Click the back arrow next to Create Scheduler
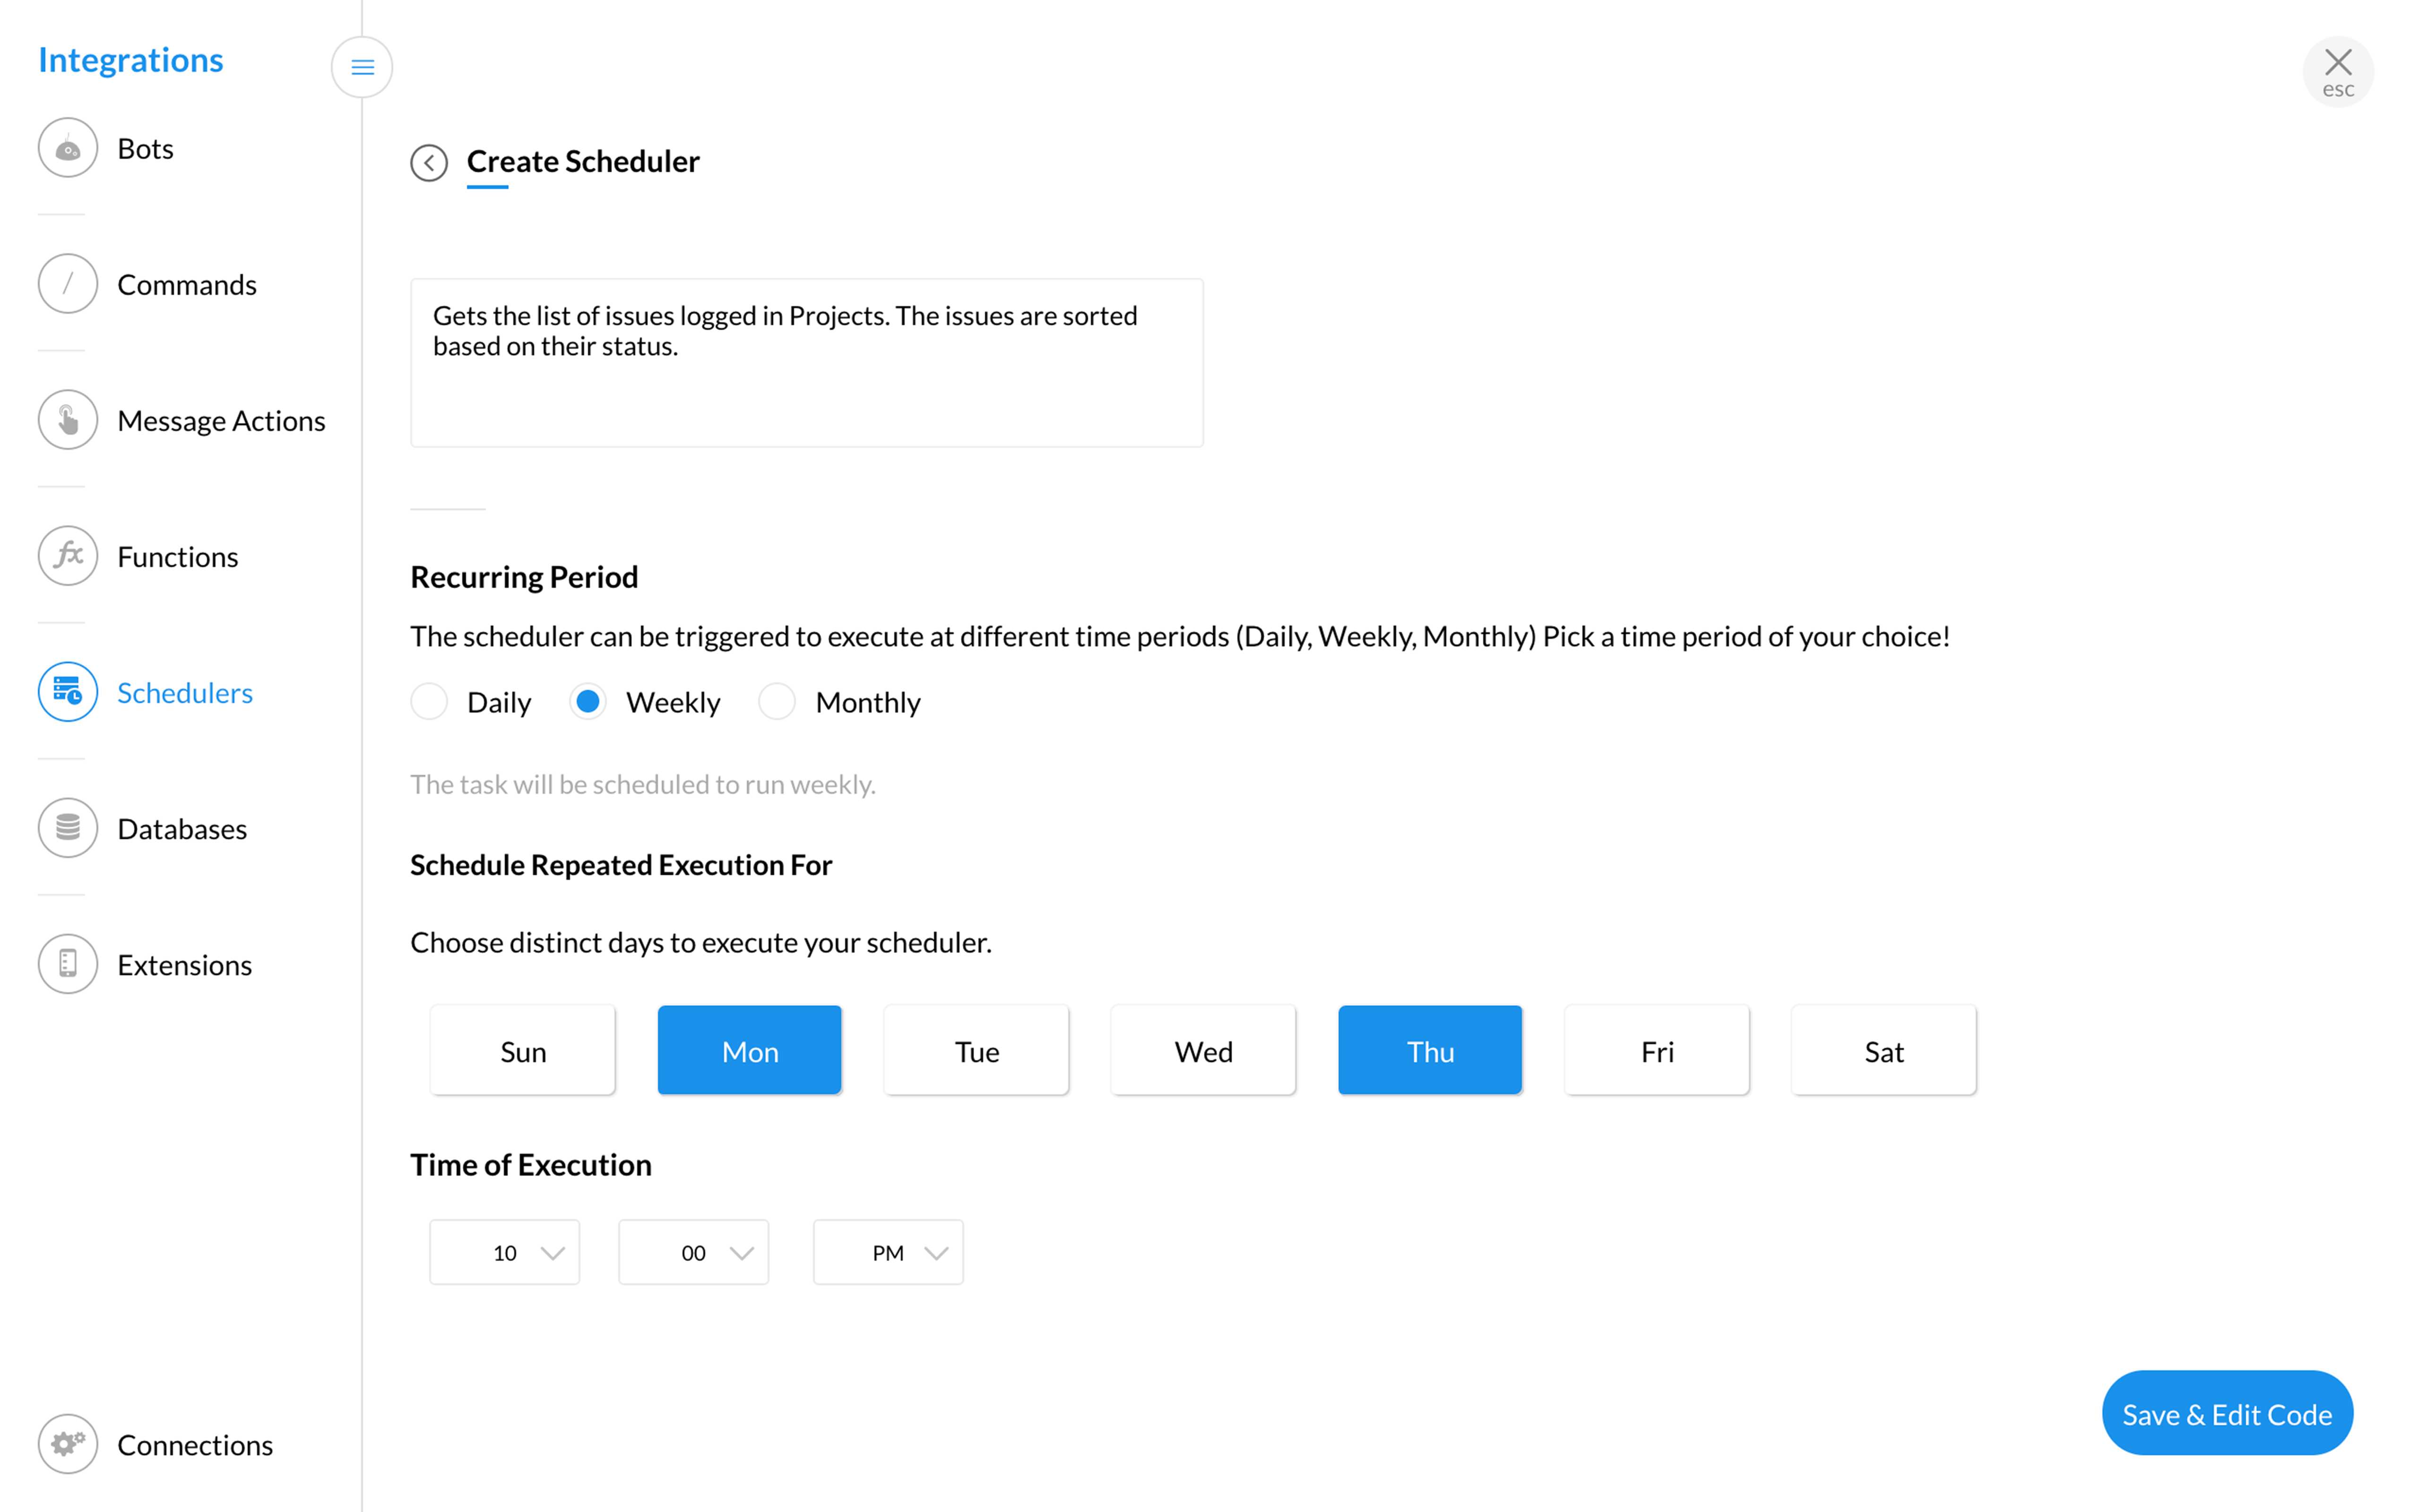The height and width of the screenshot is (1512, 2420). coord(429,163)
